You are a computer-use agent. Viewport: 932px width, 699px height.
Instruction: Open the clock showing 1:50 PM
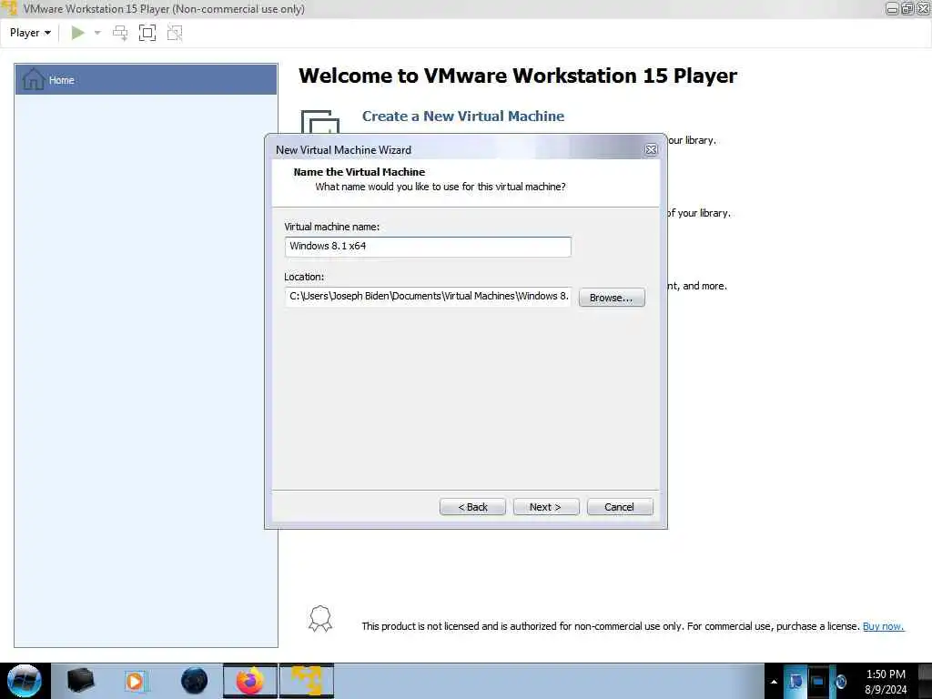point(886,682)
